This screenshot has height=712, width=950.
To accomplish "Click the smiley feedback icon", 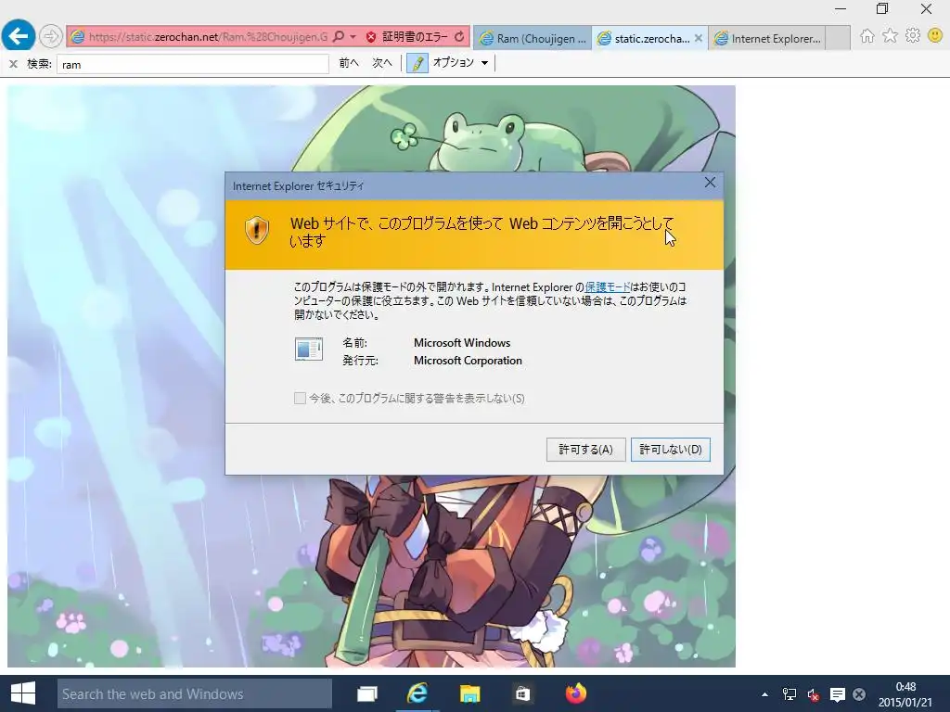I will pos(935,36).
